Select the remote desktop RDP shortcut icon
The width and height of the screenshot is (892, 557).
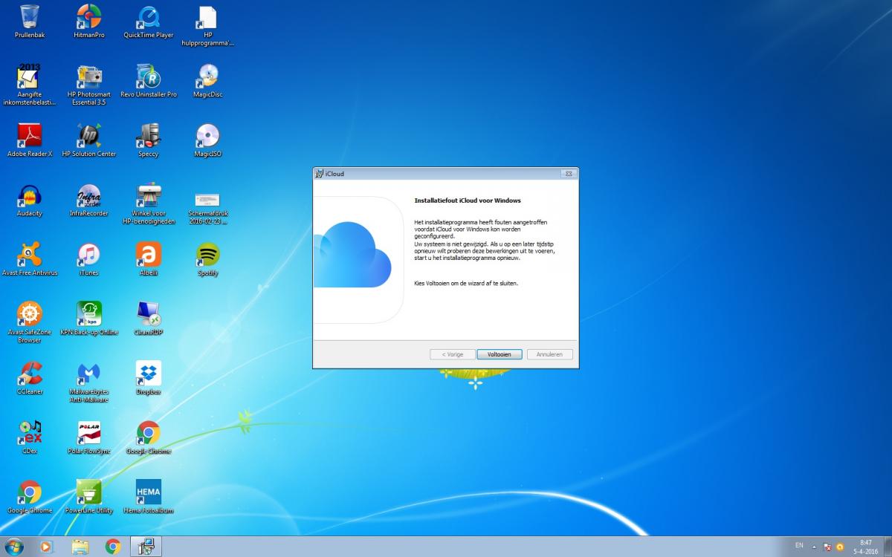149,319
